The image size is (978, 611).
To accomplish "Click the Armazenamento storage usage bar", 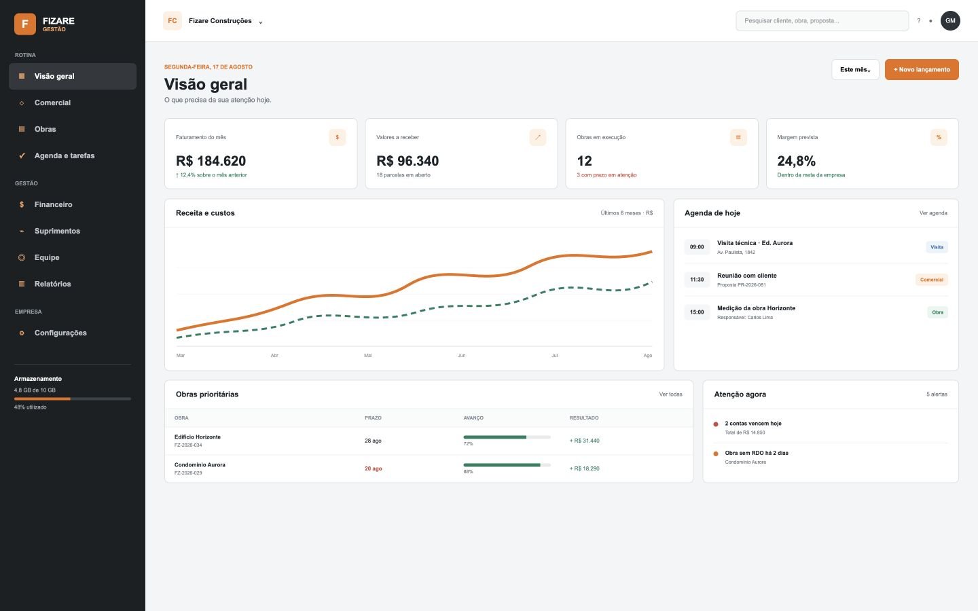I will (x=73, y=399).
